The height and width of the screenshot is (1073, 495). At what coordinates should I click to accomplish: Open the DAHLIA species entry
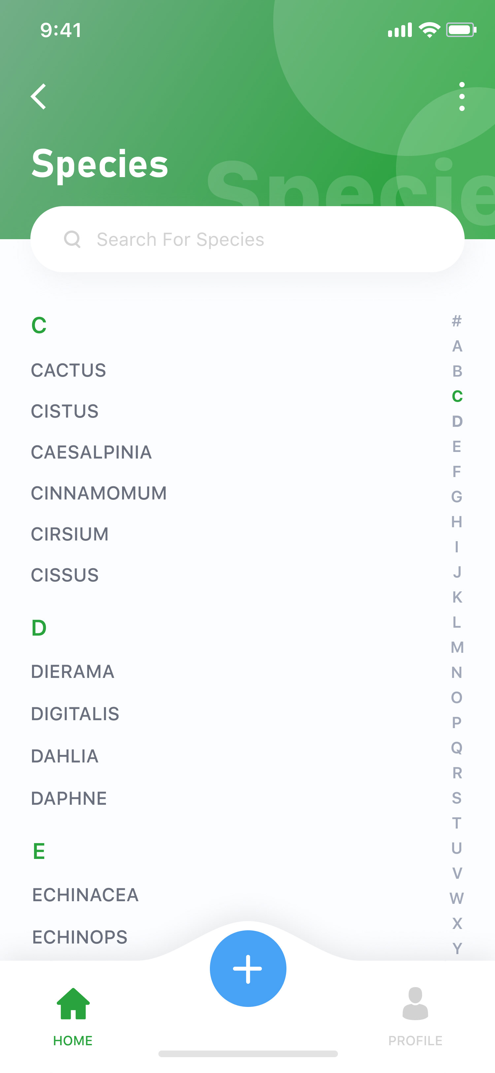tap(65, 756)
